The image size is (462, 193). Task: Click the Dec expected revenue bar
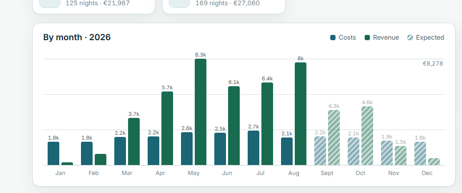(x=434, y=162)
